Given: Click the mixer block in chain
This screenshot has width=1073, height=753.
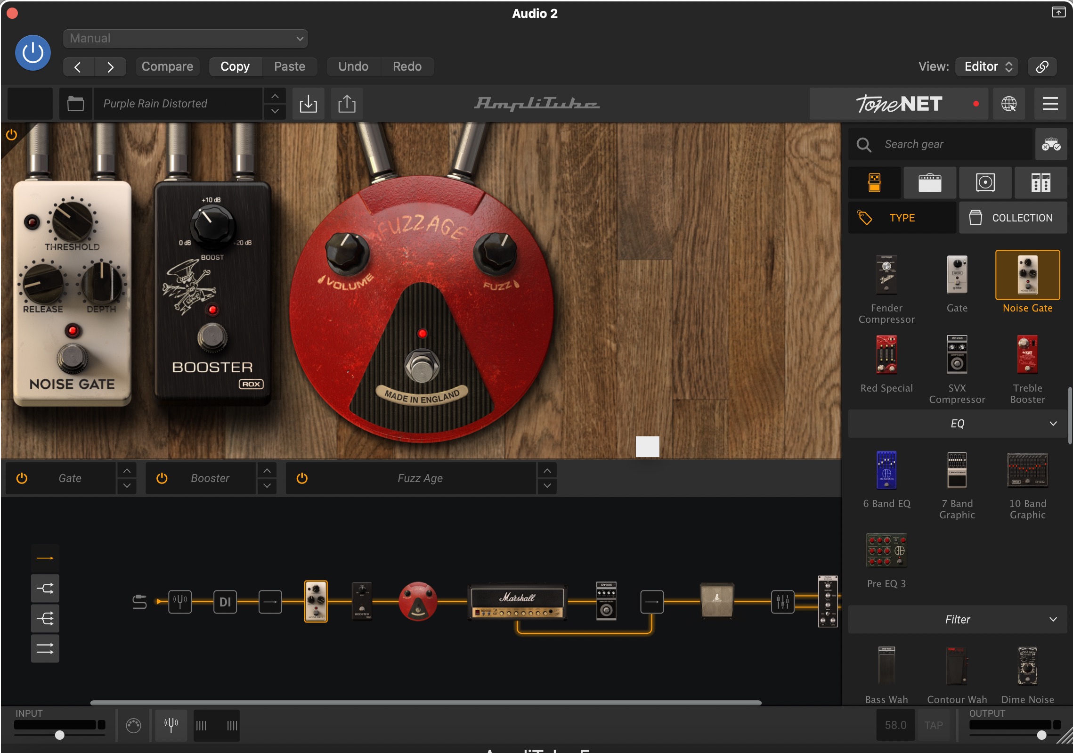Looking at the screenshot, I should pos(783,602).
